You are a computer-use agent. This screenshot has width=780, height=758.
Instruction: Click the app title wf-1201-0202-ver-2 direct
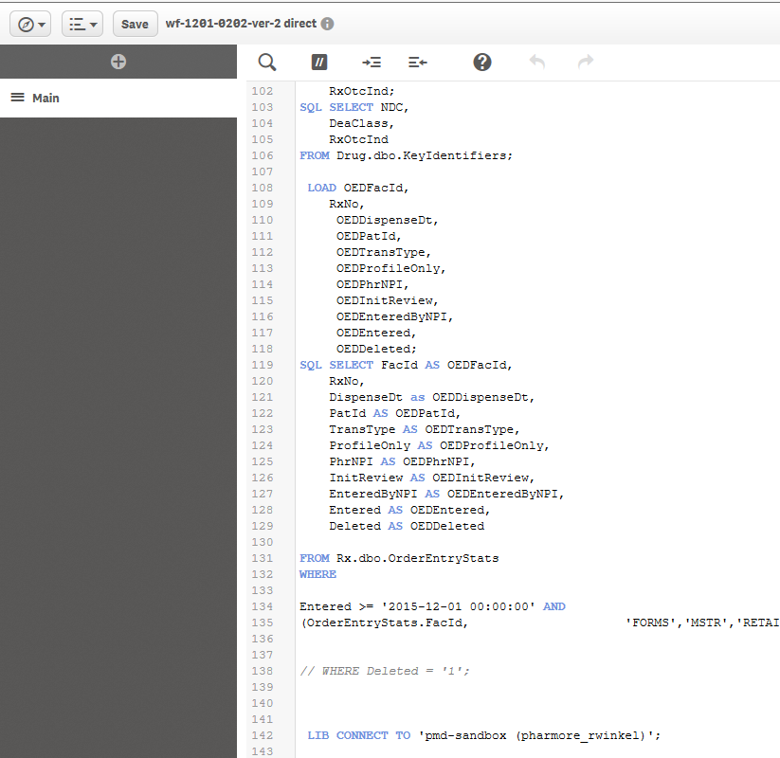click(x=241, y=24)
